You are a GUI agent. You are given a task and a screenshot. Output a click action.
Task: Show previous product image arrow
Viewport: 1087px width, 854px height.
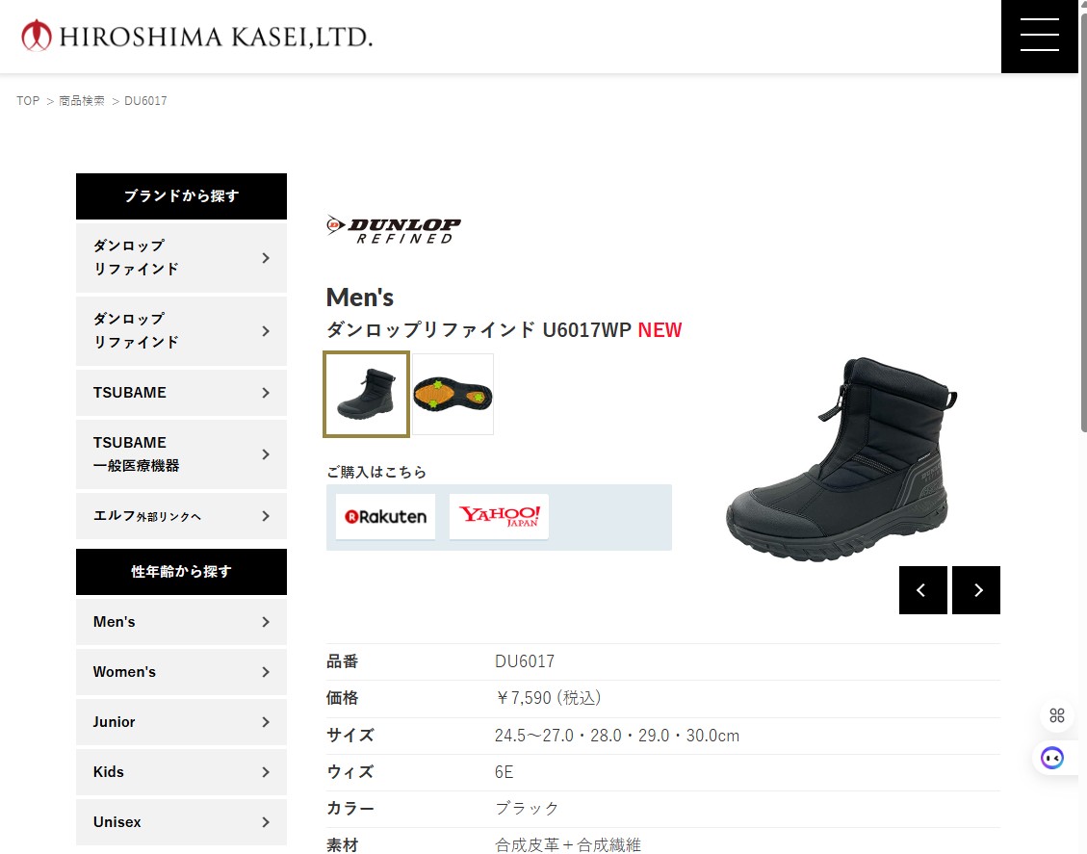click(x=922, y=590)
